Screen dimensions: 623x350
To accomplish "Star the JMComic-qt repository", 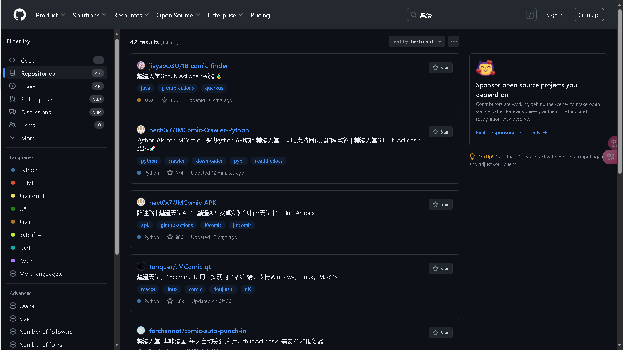I will coord(440,269).
